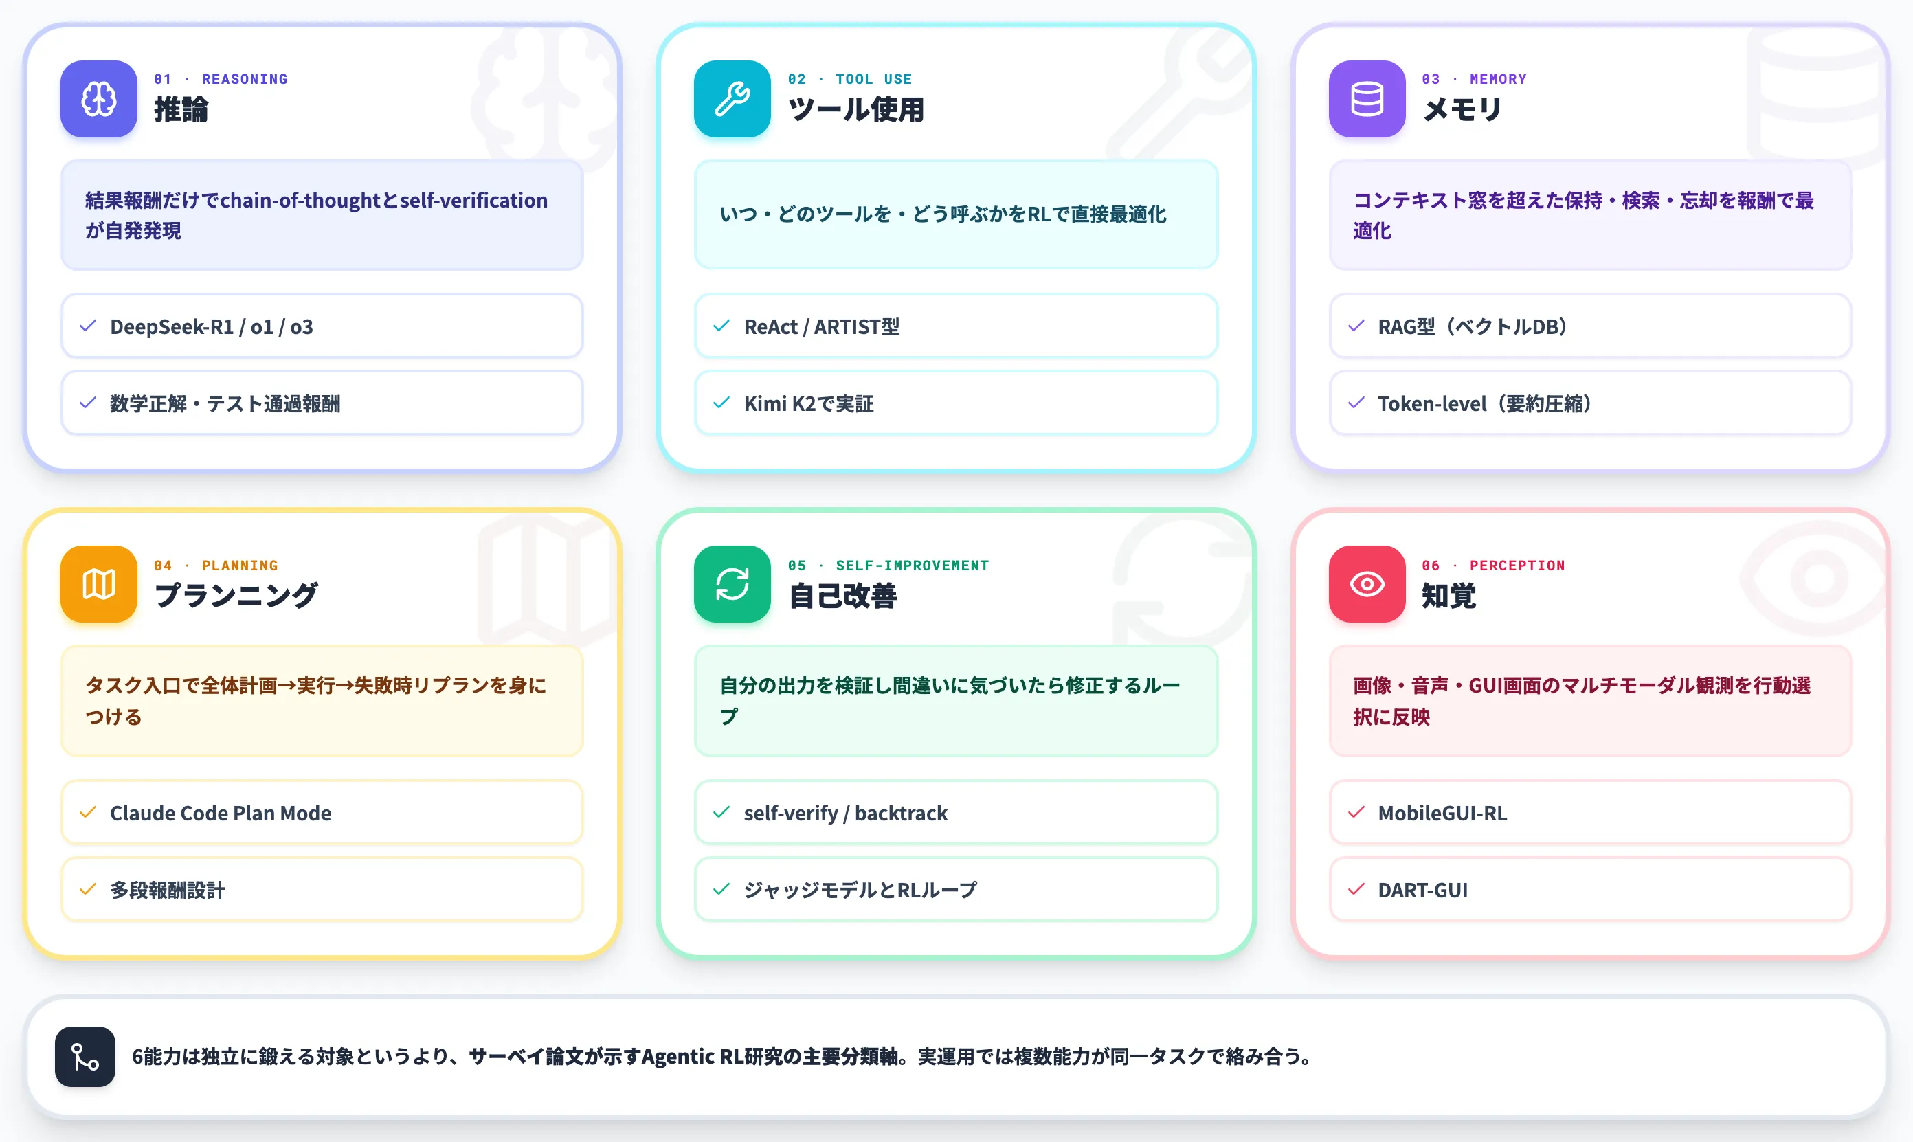This screenshot has width=1913, height=1142.
Task: Click the 04 · PLANNING label
Action: pos(216,566)
